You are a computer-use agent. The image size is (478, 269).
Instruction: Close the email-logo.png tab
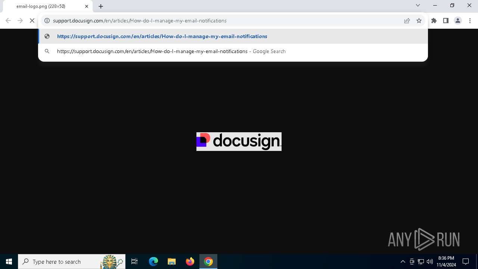tap(87, 6)
